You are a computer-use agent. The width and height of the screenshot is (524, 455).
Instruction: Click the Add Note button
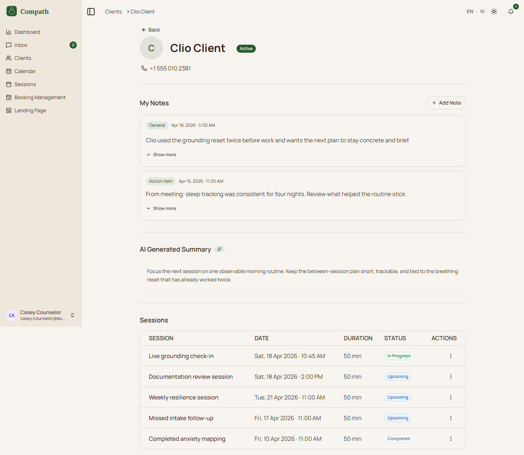pos(446,103)
